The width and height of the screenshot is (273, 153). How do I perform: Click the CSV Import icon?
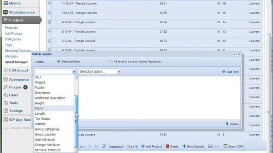(6, 70)
